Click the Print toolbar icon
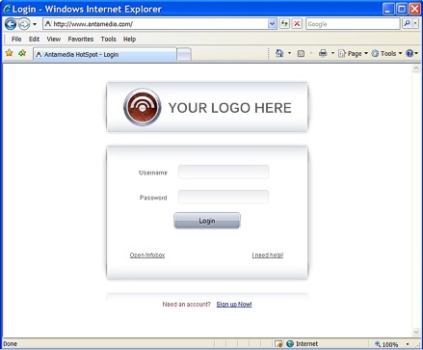 pos(323,53)
